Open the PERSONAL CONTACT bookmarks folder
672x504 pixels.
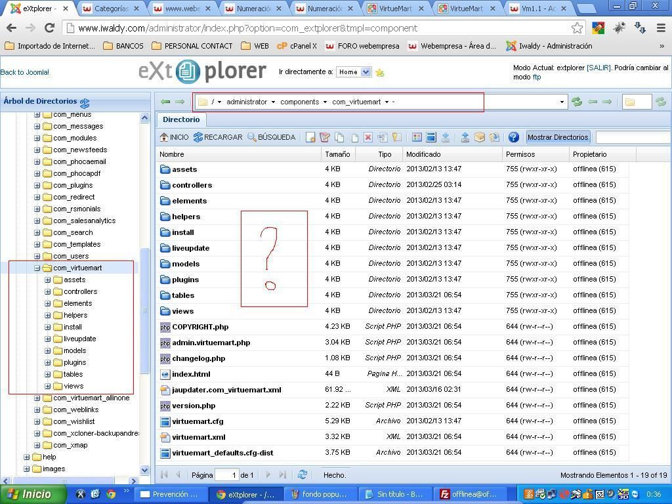[192, 46]
